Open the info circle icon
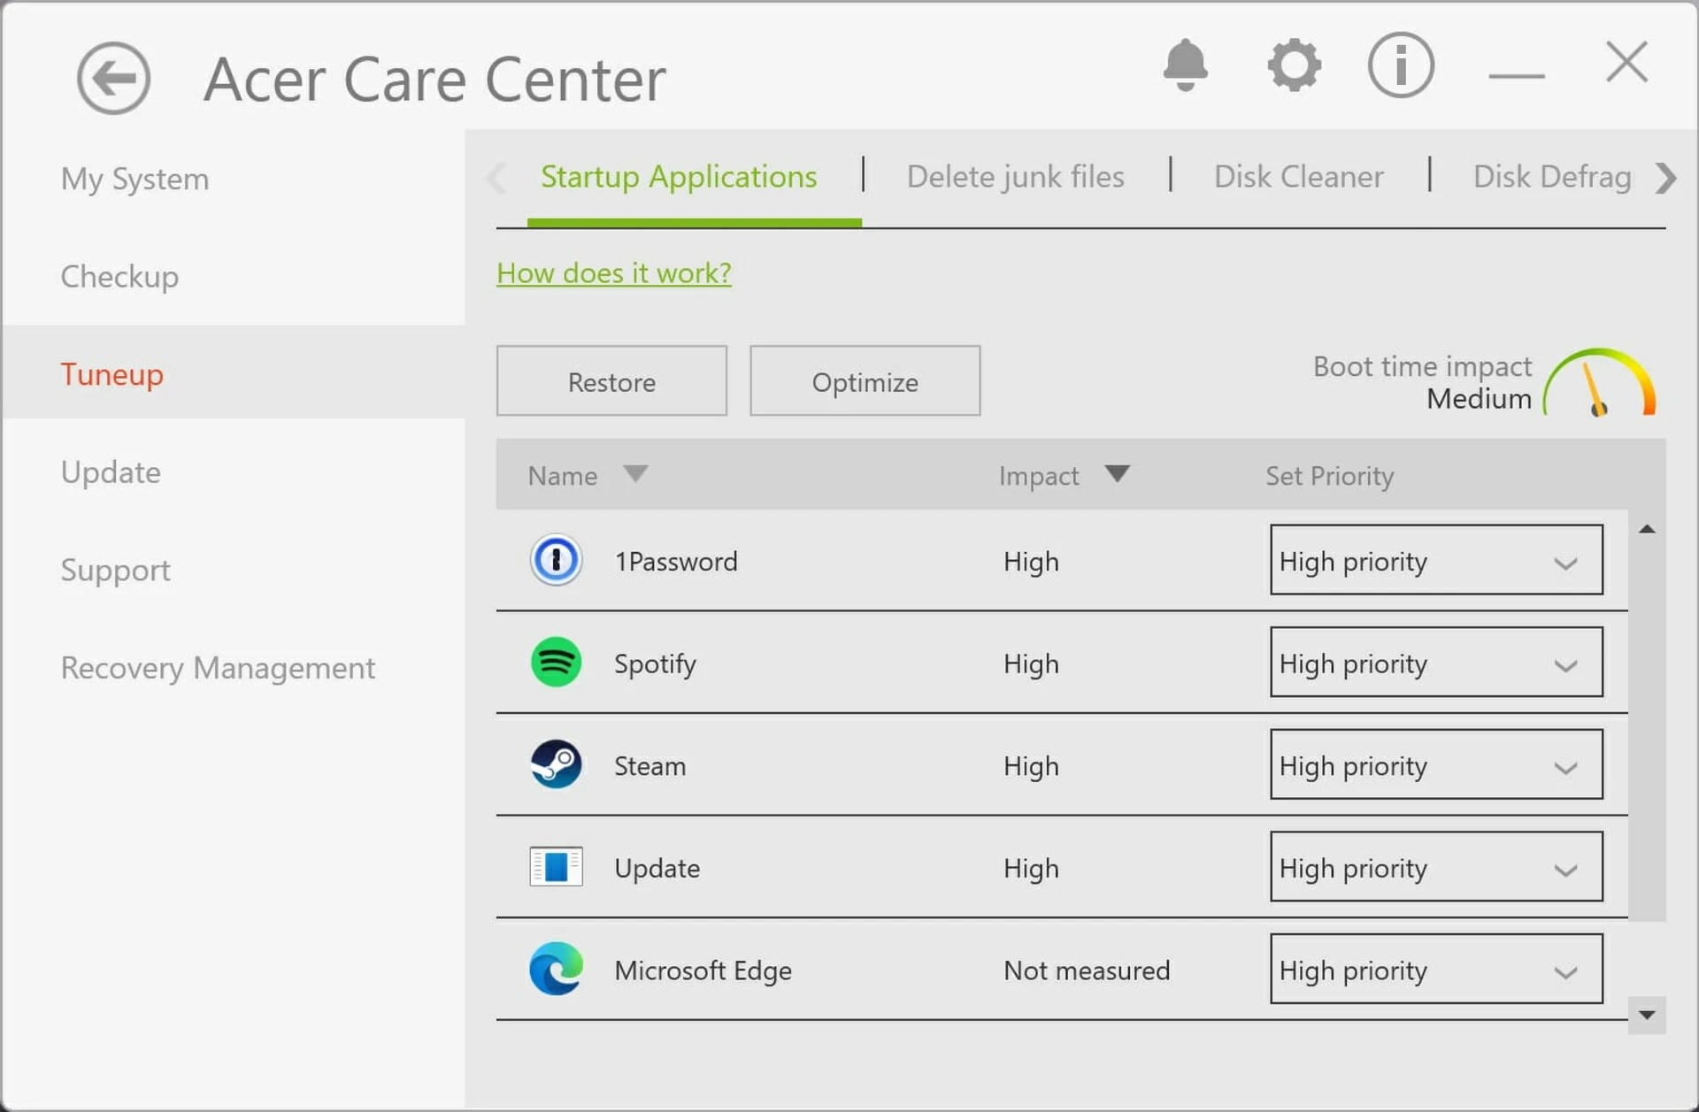 [x=1401, y=65]
